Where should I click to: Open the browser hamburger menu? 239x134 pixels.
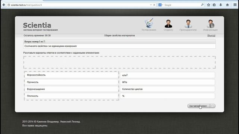click(235, 5)
